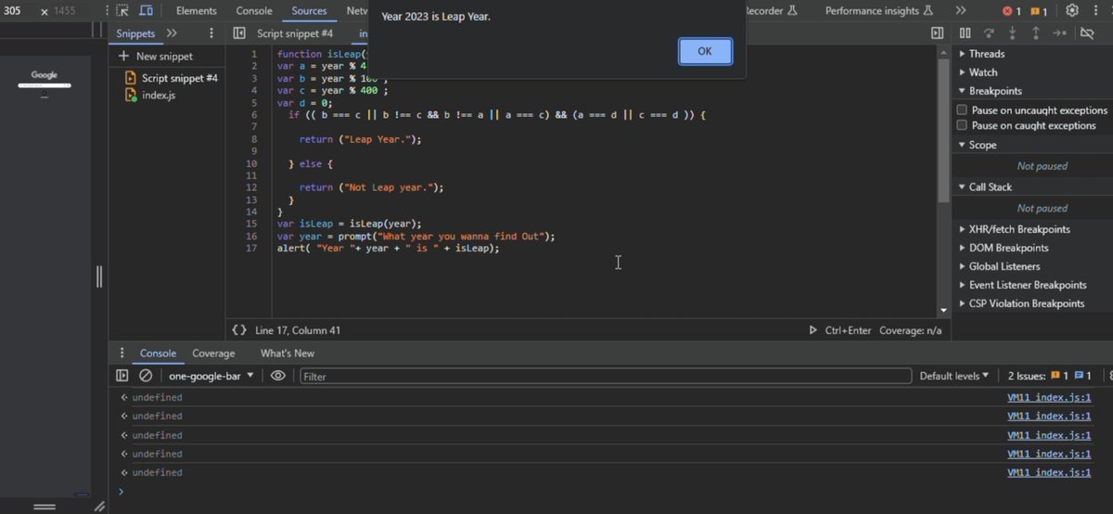Select the Snippets navigator tab
This screenshot has width=1113, height=514.
tap(135, 33)
